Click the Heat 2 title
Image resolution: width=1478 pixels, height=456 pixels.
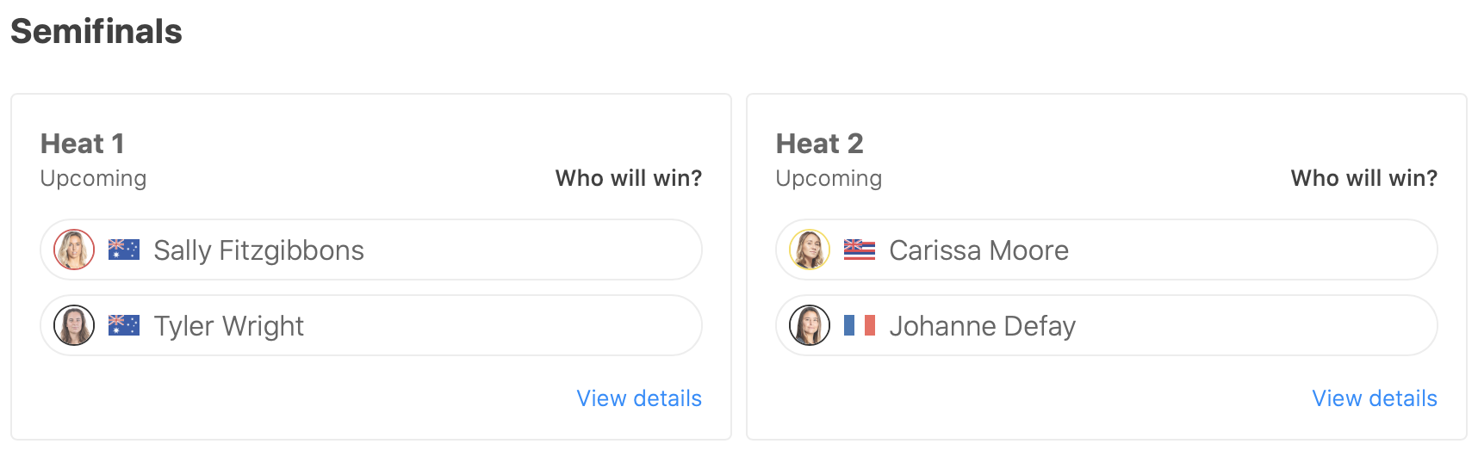[819, 143]
